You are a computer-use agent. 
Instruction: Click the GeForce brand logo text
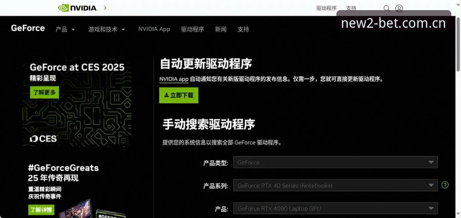coord(28,28)
